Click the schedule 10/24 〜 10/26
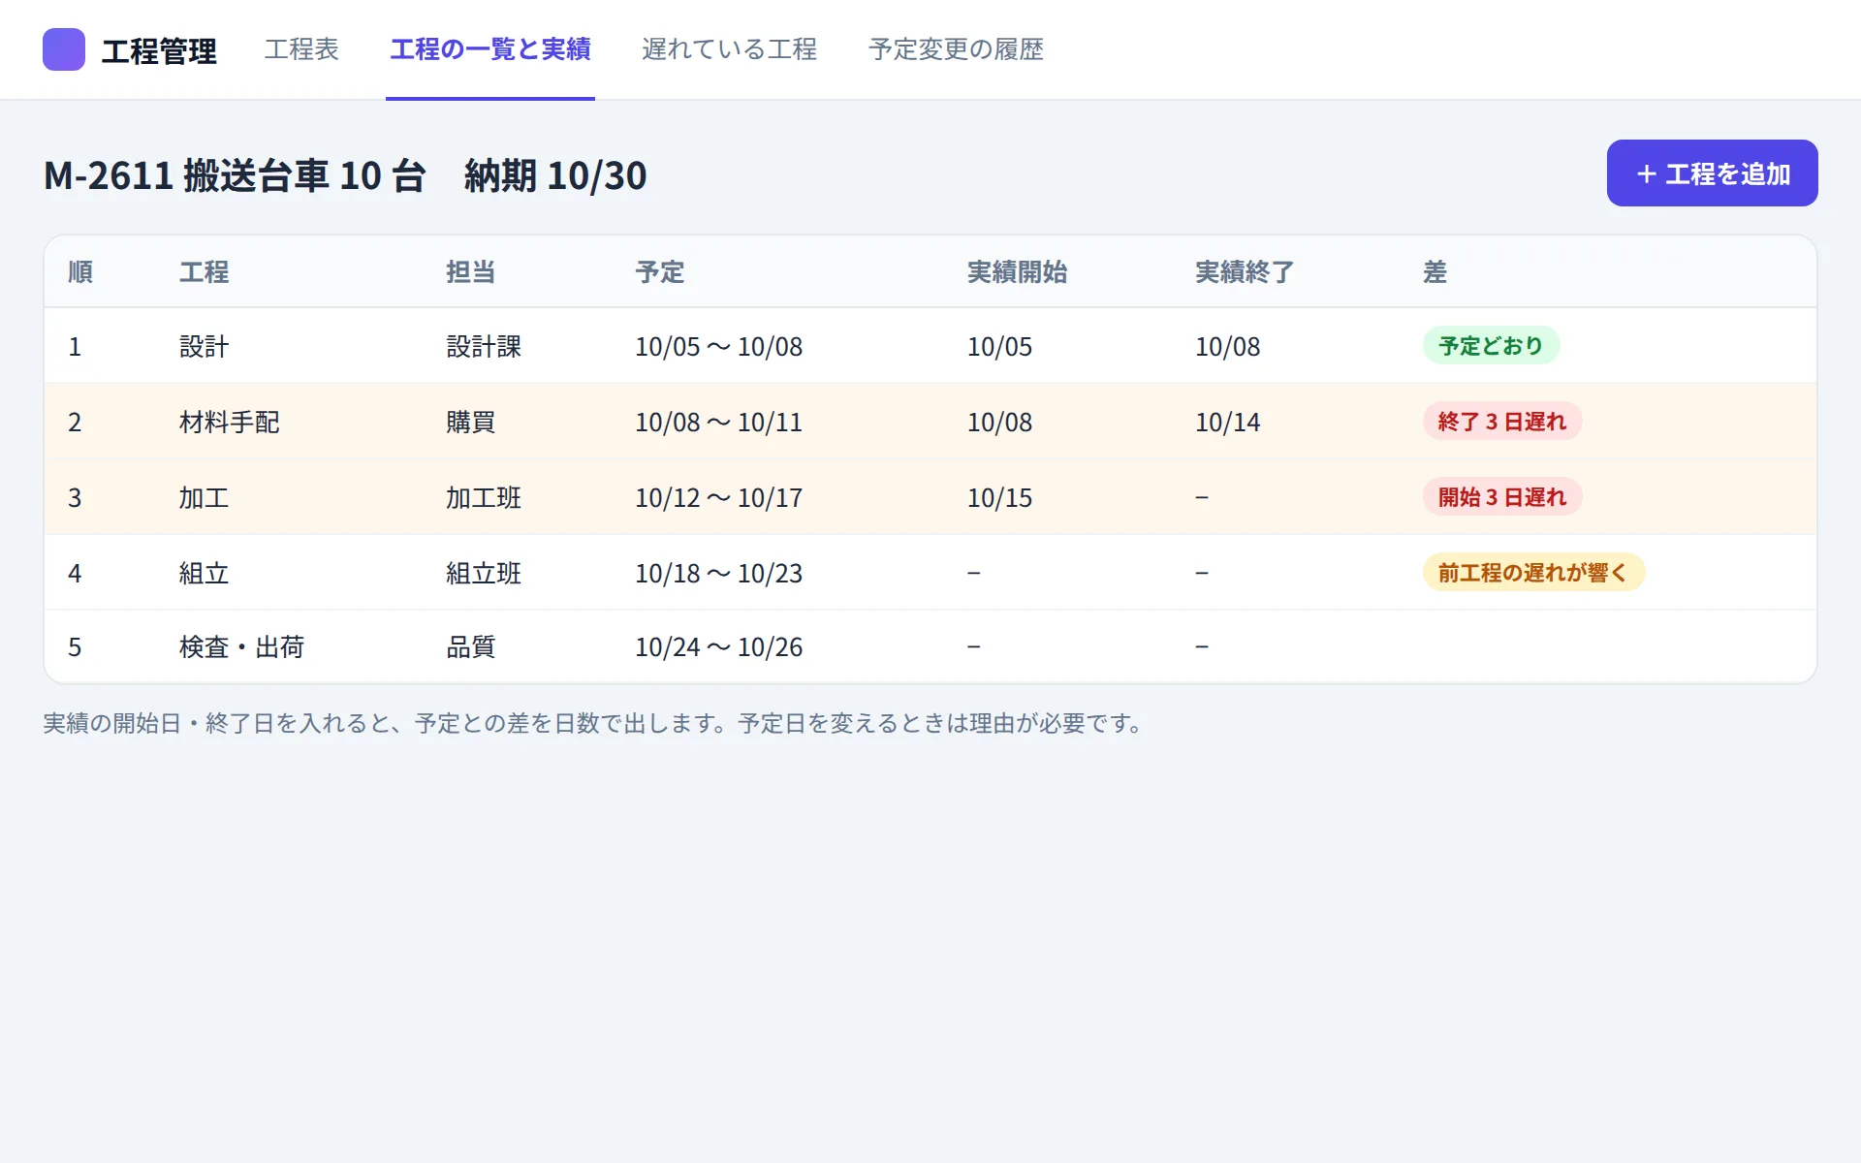Screen dimensions: 1861x1163 tap(719, 646)
